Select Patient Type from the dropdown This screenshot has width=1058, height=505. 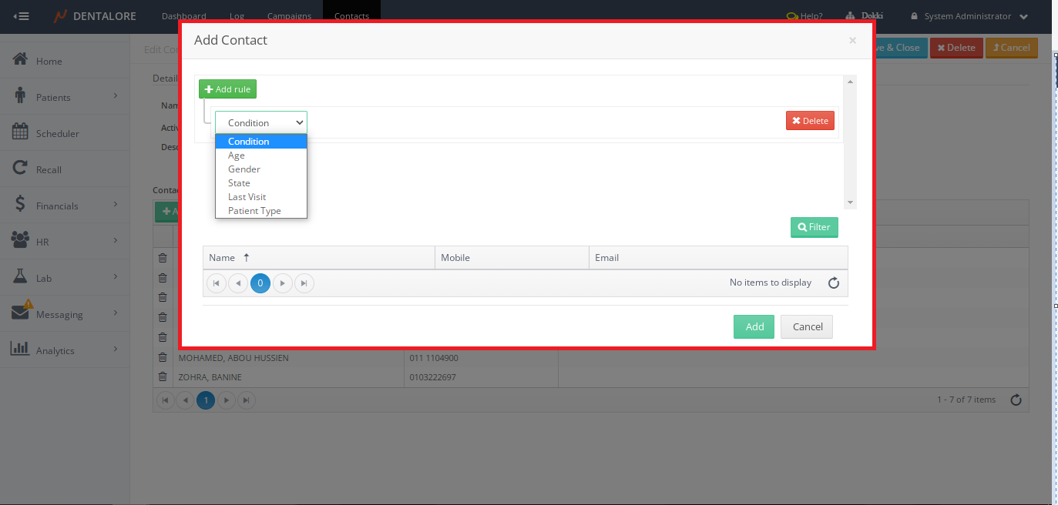coord(254,211)
